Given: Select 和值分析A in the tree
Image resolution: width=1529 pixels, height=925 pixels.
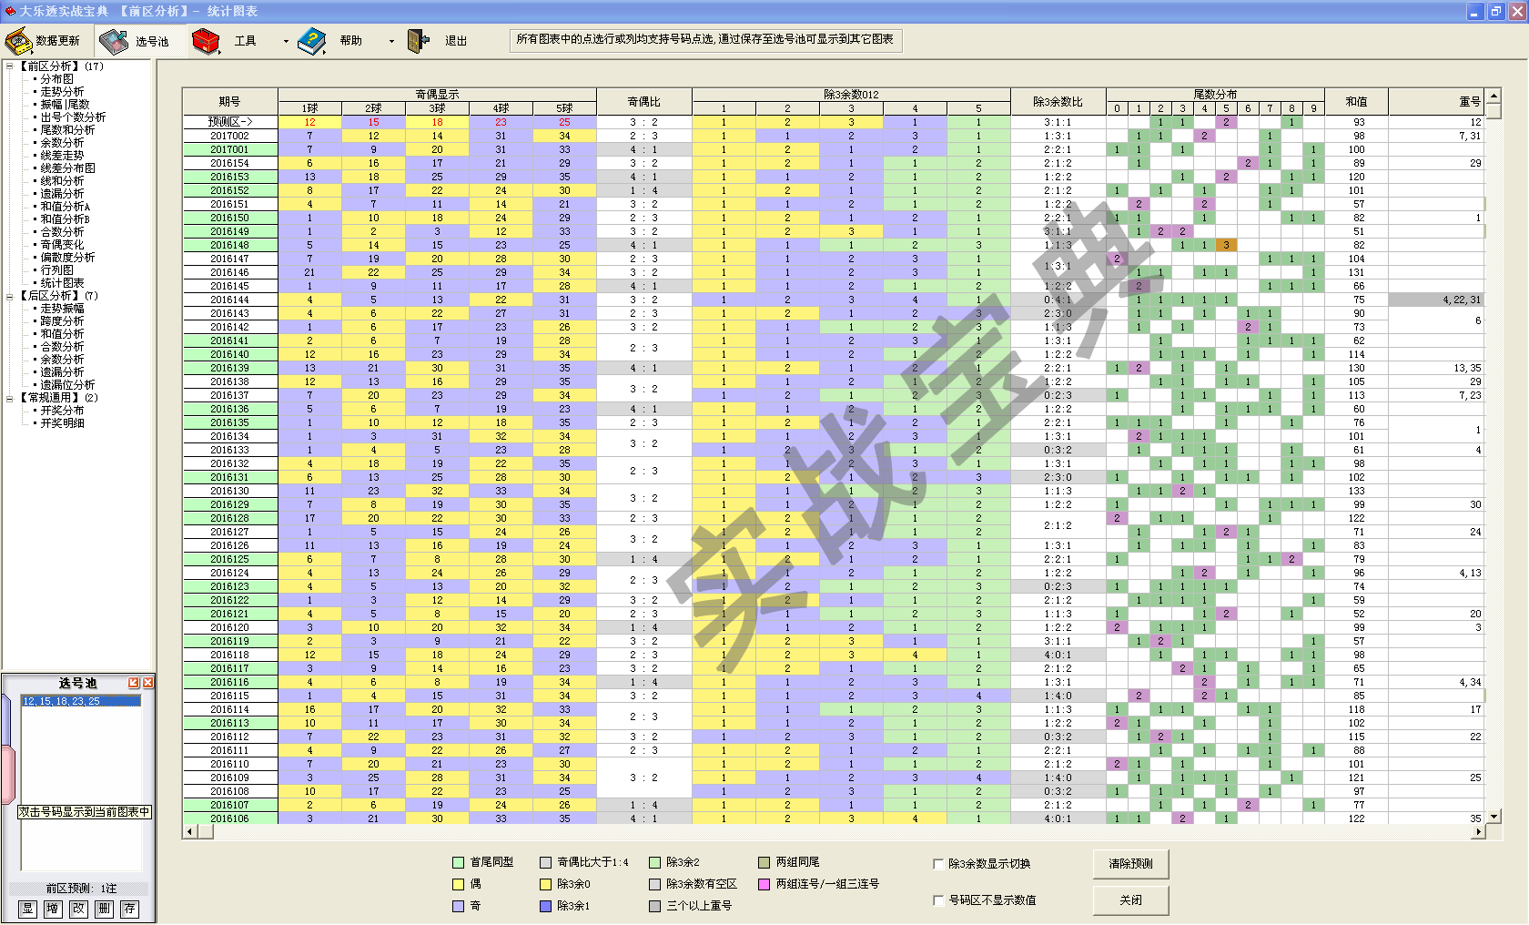Looking at the screenshot, I should click(66, 207).
